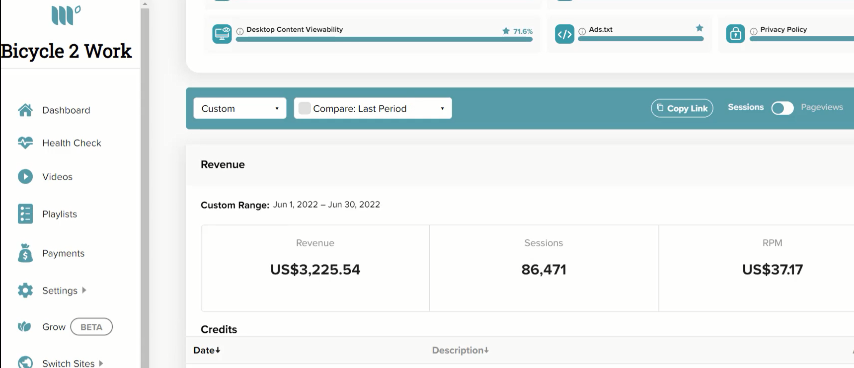Click the Privacy Policy progress bar
The width and height of the screenshot is (854, 368).
coord(802,39)
